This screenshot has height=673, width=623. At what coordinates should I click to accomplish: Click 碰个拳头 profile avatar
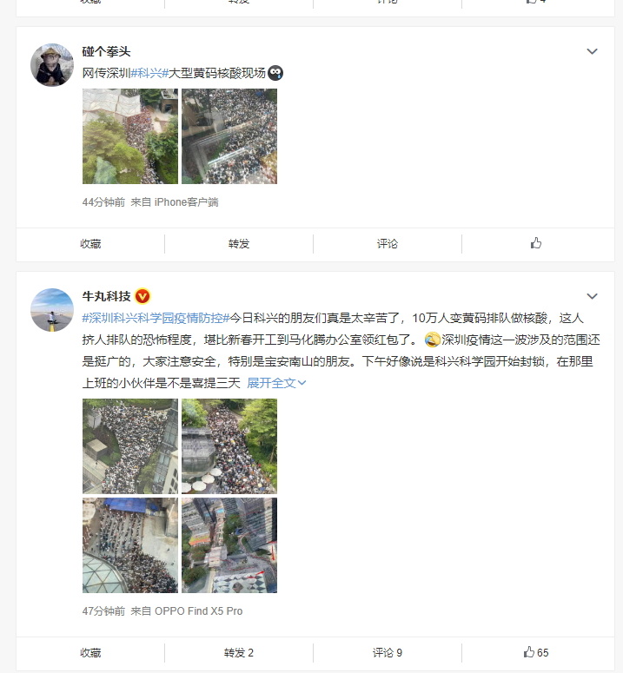coord(52,65)
